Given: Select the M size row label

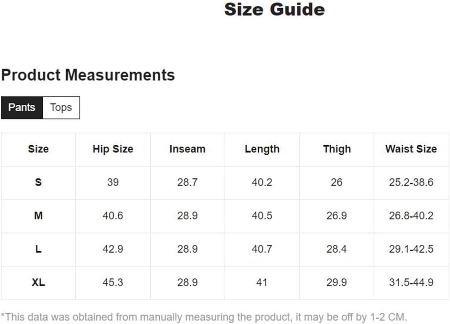Looking at the screenshot, I should tap(38, 216).
